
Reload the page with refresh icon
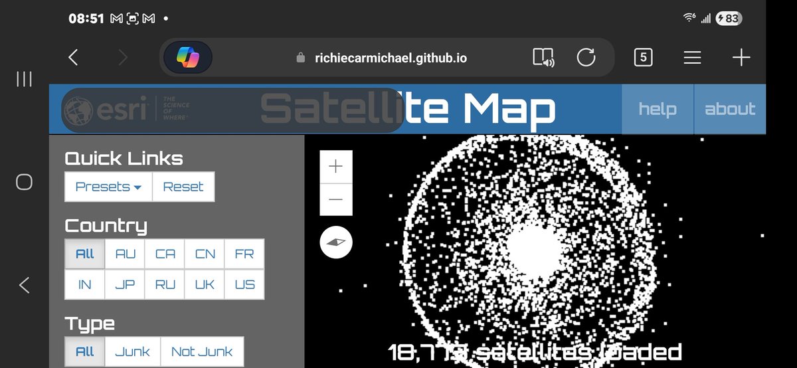(x=586, y=58)
